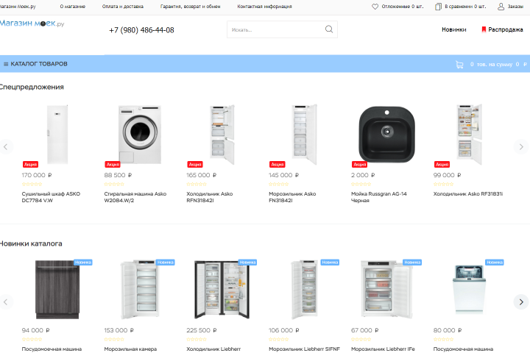Viewport: 530px width, 353px height.
Task: Open the comparison list icon
Action: point(438,7)
